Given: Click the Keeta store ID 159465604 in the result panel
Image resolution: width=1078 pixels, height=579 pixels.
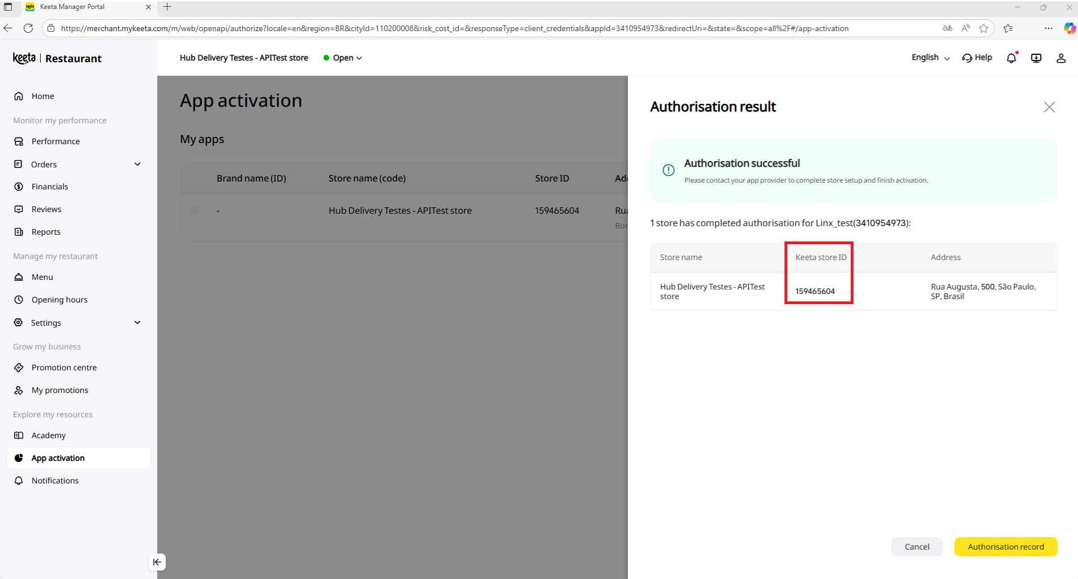Looking at the screenshot, I should click(x=815, y=291).
